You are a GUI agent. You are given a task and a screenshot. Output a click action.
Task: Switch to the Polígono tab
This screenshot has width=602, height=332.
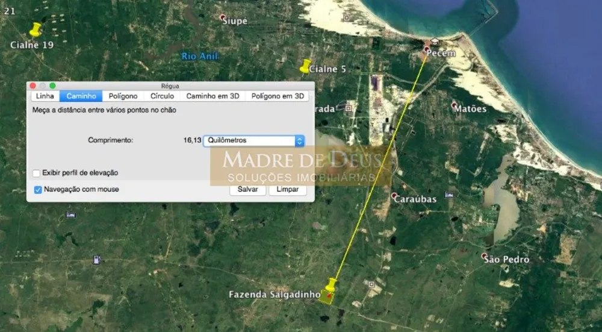(x=123, y=96)
